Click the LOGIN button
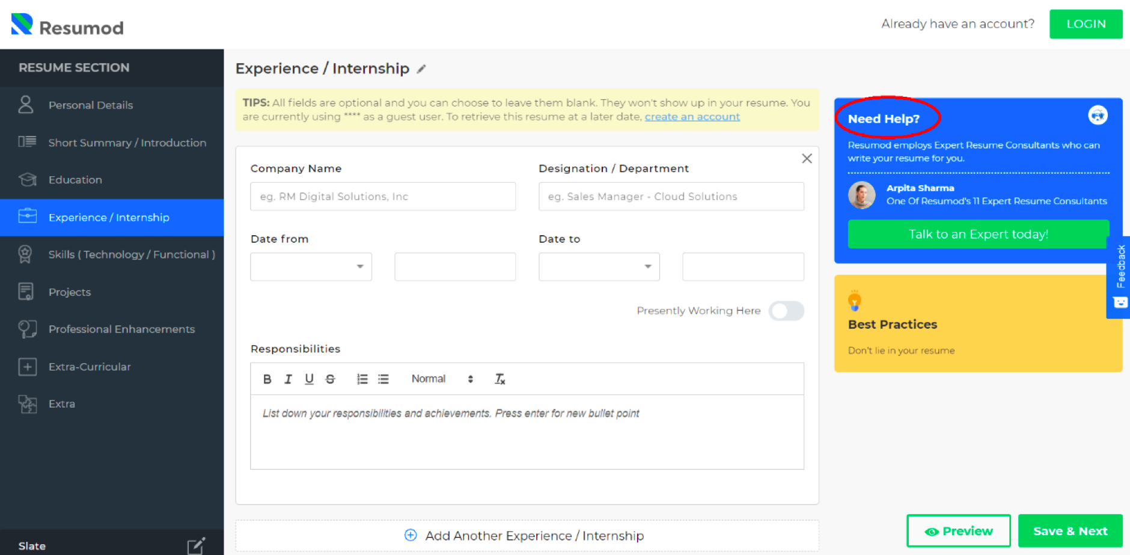The width and height of the screenshot is (1130, 555). coord(1086,24)
